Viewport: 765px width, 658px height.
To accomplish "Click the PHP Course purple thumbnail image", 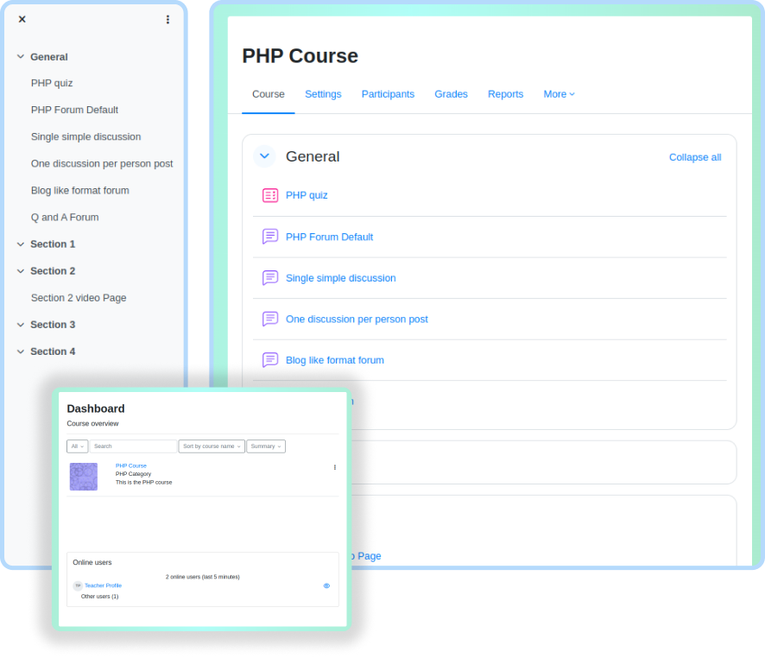I will pos(84,477).
